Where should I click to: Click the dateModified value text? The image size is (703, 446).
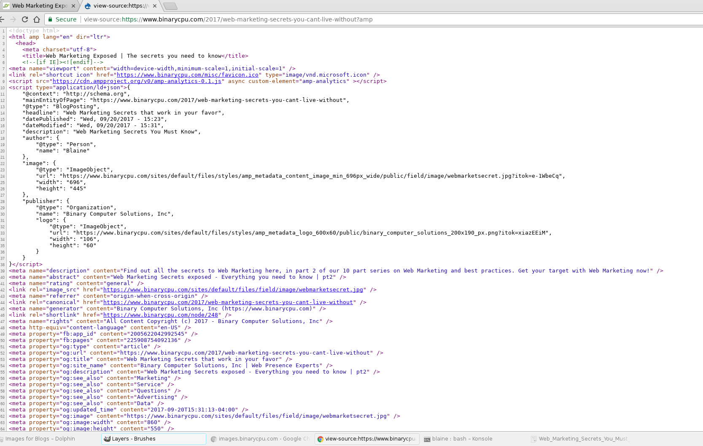[119, 126]
